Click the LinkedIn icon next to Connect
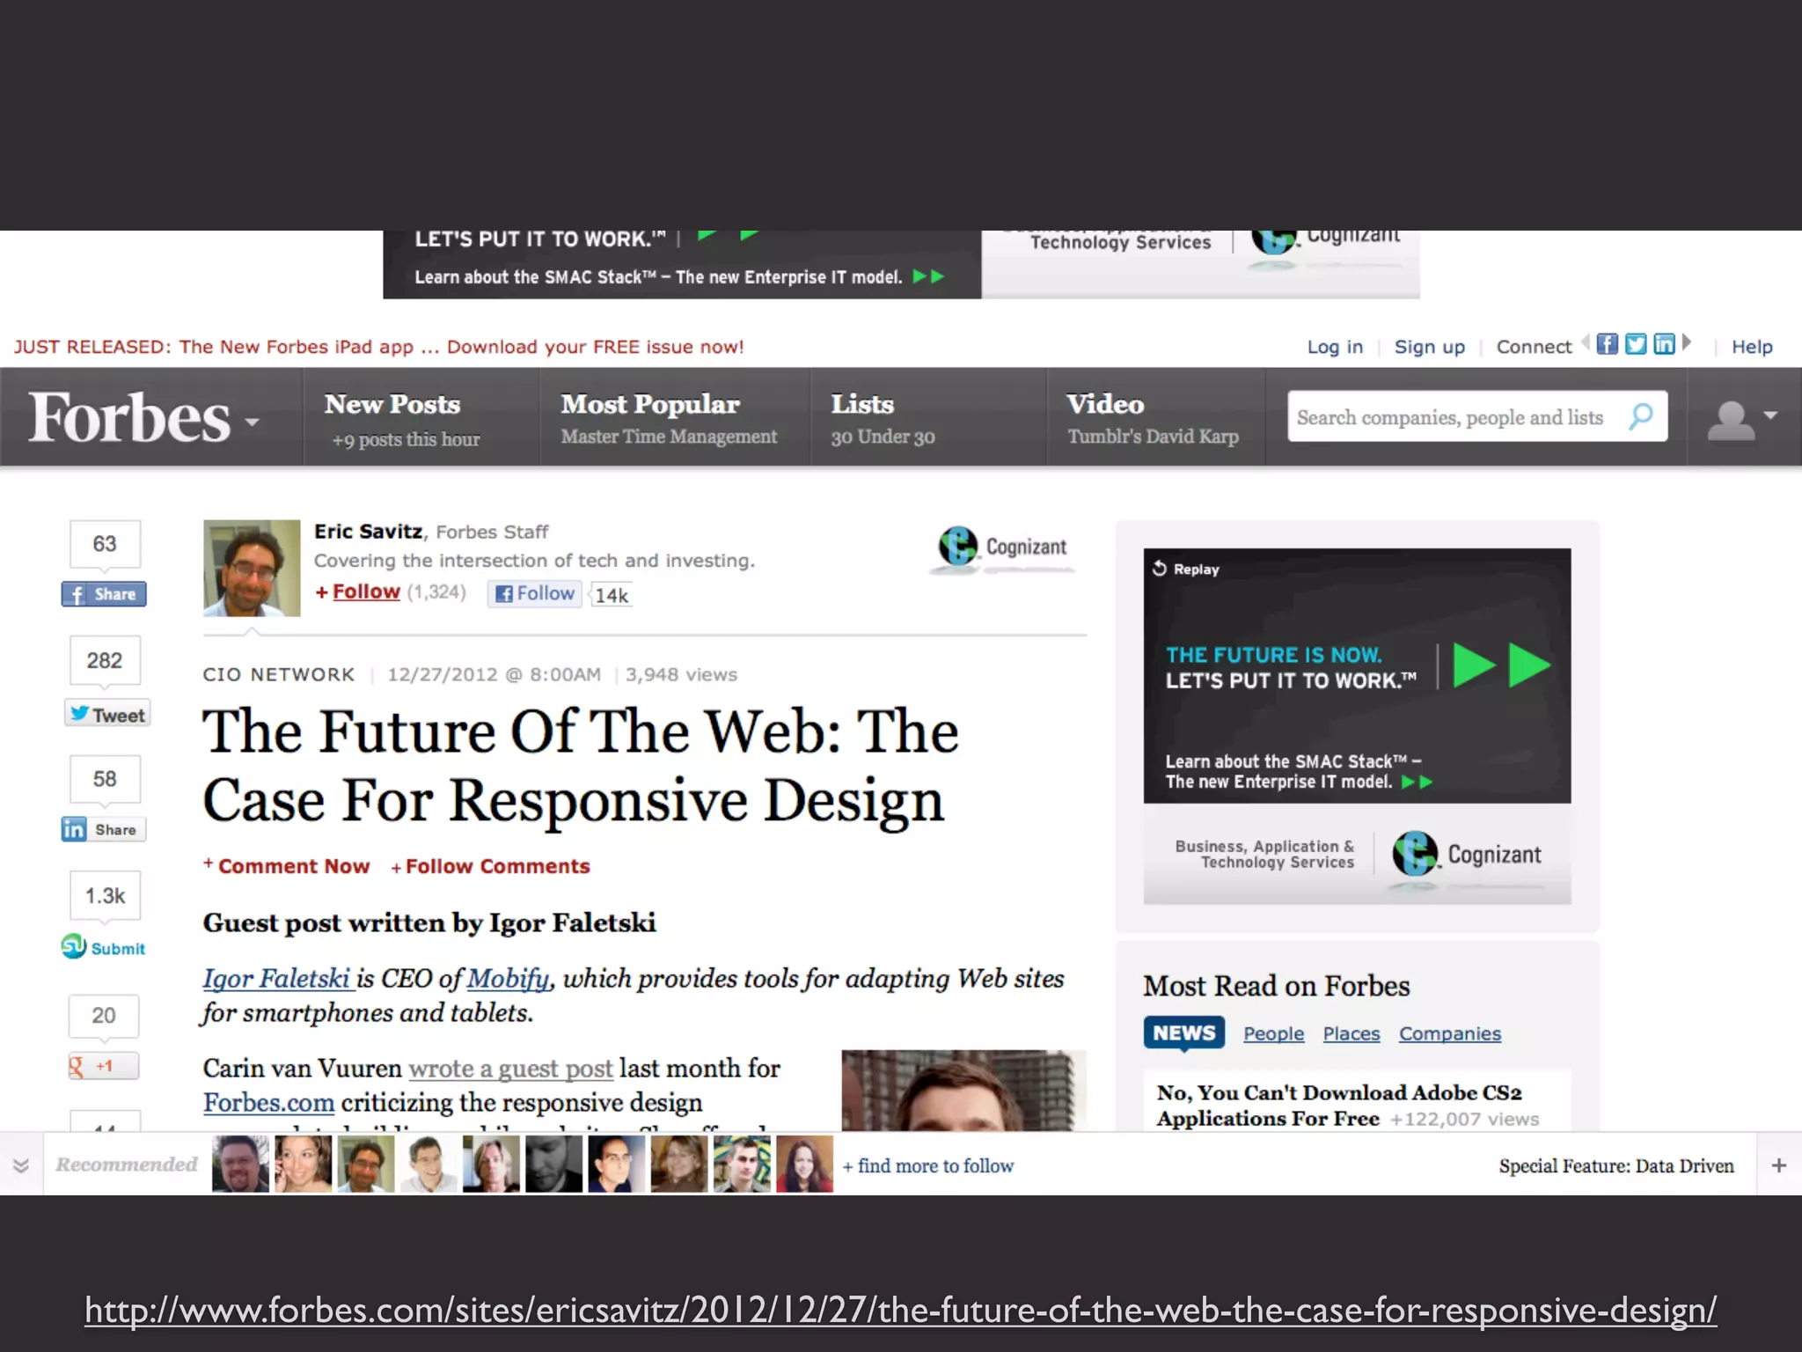Image resolution: width=1802 pixels, height=1352 pixels. tap(1663, 344)
